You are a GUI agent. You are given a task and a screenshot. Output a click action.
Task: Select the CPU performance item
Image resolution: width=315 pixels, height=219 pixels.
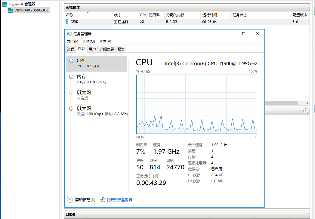coord(97,63)
